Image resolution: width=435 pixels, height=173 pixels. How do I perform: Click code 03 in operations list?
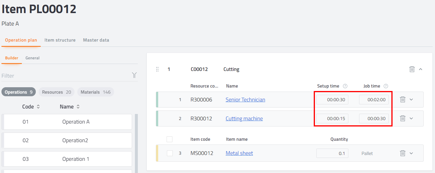pyautogui.click(x=26, y=159)
